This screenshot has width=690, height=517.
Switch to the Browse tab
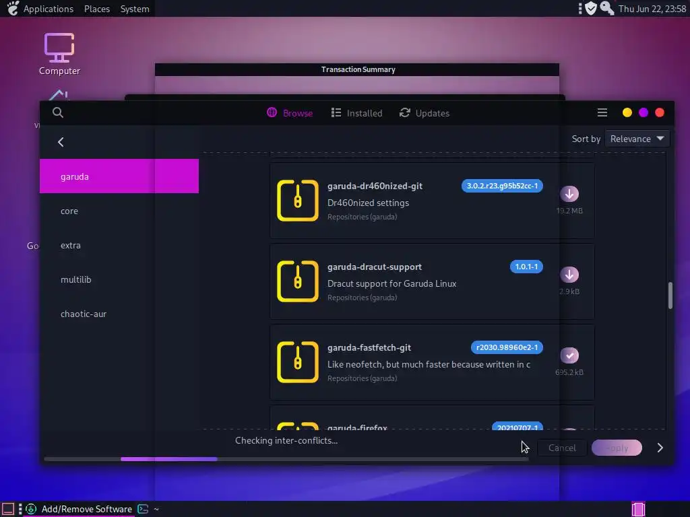[x=290, y=113]
